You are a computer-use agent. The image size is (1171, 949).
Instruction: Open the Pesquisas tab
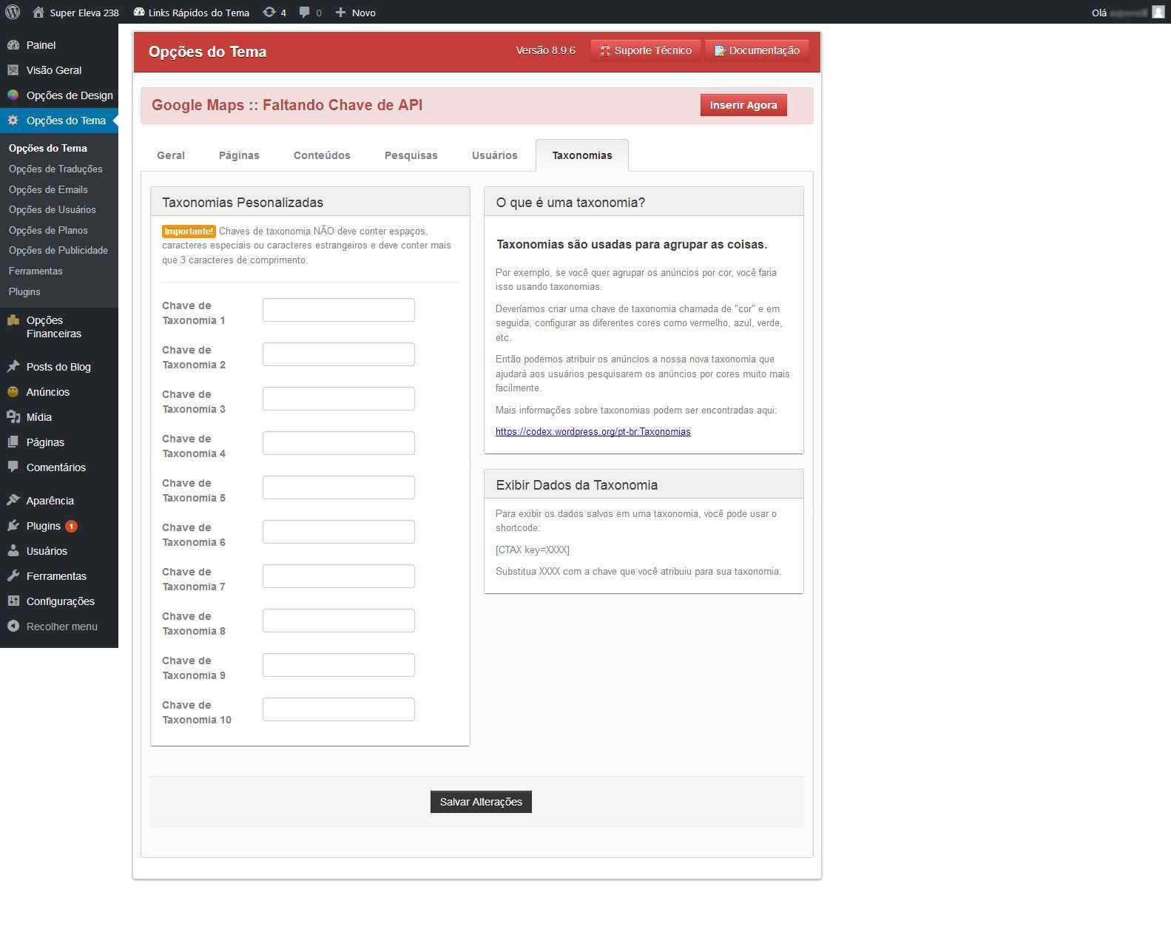411,155
